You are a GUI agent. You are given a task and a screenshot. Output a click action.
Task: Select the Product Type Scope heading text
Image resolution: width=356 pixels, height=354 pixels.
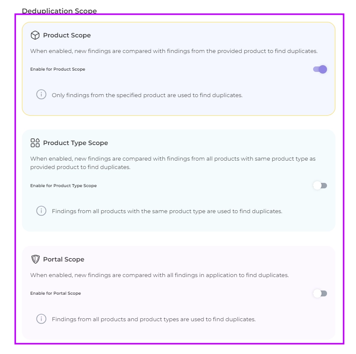(x=75, y=143)
